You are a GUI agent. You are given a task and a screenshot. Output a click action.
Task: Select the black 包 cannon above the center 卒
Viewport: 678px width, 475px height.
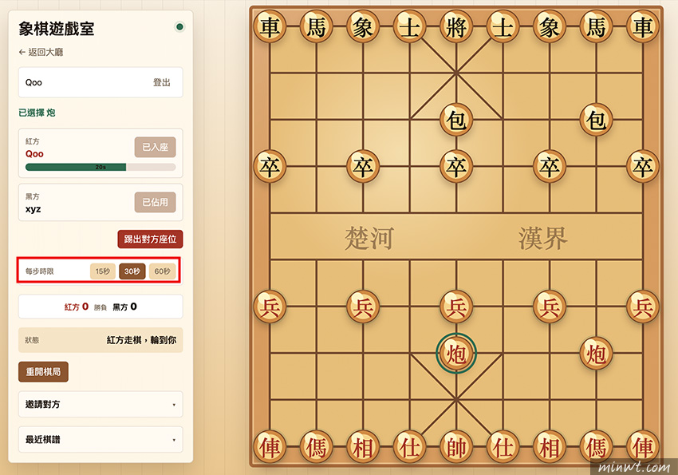[456, 120]
